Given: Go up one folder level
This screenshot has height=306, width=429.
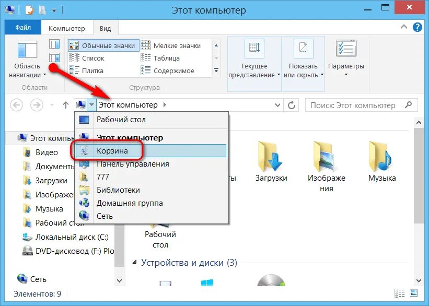Looking at the screenshot, I should (x=66, y=105).
